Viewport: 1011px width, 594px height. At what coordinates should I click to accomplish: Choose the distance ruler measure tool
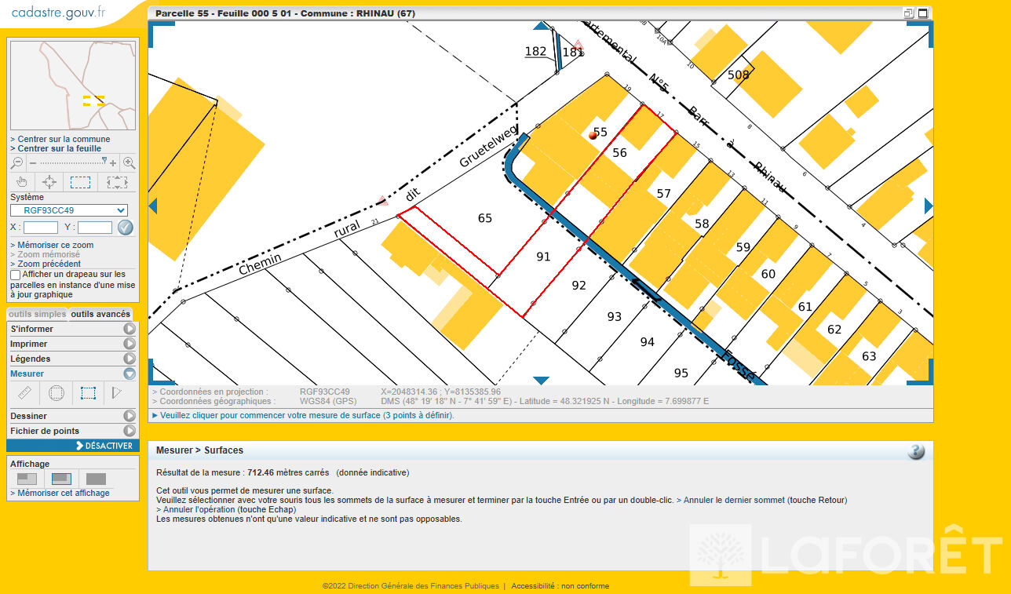pyautogui.click(x=24, y=392)
